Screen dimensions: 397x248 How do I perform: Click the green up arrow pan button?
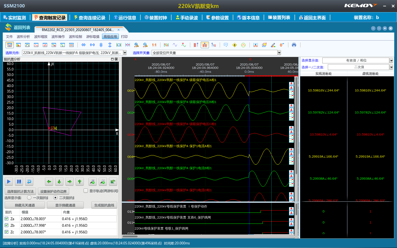[80, 182]
